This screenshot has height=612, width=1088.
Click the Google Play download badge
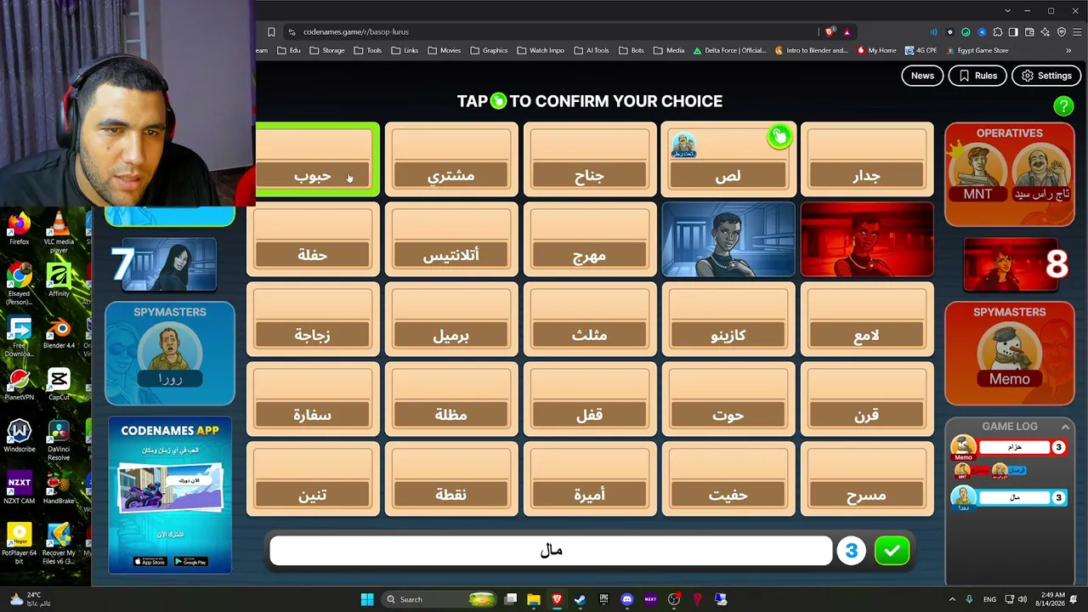click(190, 561)
